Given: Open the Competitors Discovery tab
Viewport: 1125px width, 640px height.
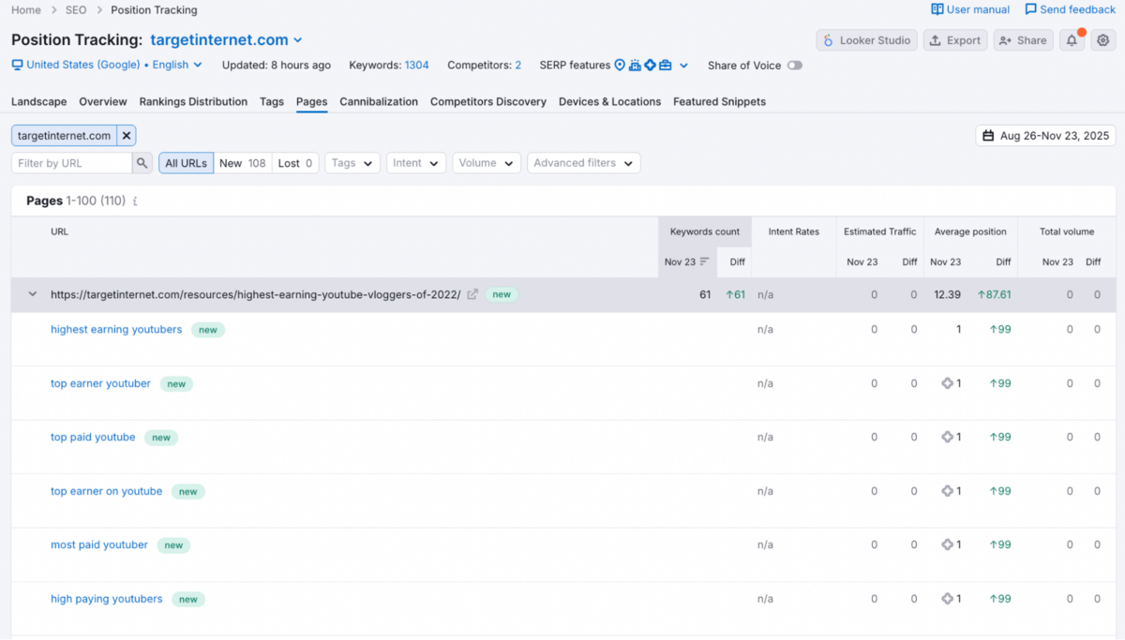Looking at the screenshot, I should (x=488, y=101).
